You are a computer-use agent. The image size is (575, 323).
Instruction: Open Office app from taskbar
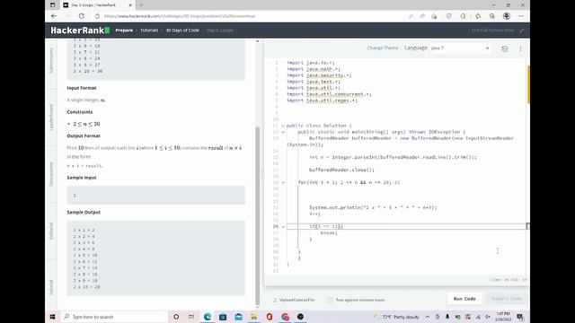[x=270, y=317]
